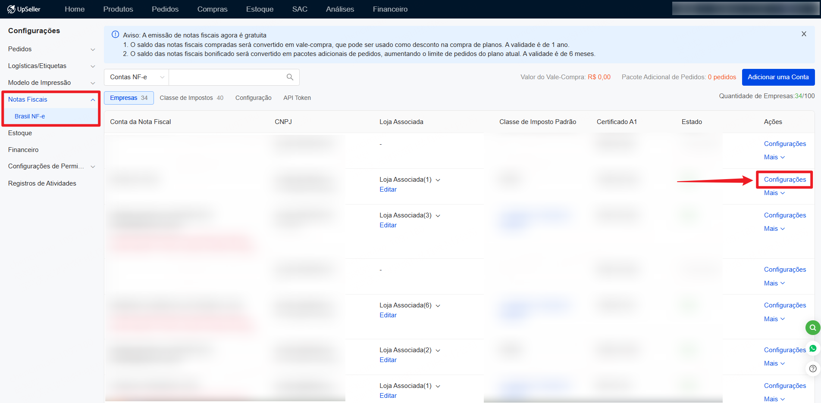The height and width of the screenshot is (403, 821).
Task: Click the UpSeller logo
Action: pos(24,9)
